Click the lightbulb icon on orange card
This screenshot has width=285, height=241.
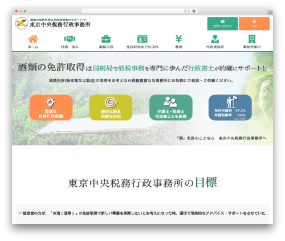pos(51,103)
